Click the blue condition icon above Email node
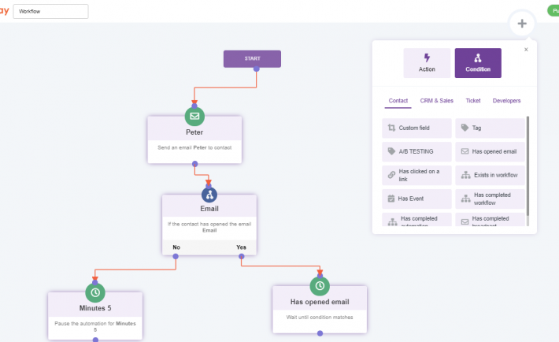Viewport: 559px width, 342px height. (209, 195)
